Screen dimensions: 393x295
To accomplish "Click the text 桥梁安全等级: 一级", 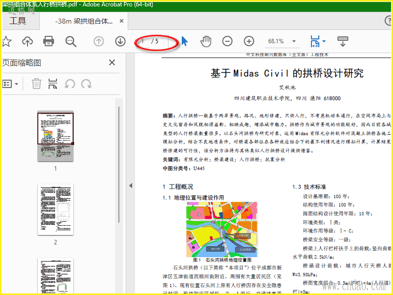I will (x=327, y=240).
